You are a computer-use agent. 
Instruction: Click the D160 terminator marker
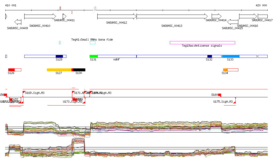(x=219, y=95)
